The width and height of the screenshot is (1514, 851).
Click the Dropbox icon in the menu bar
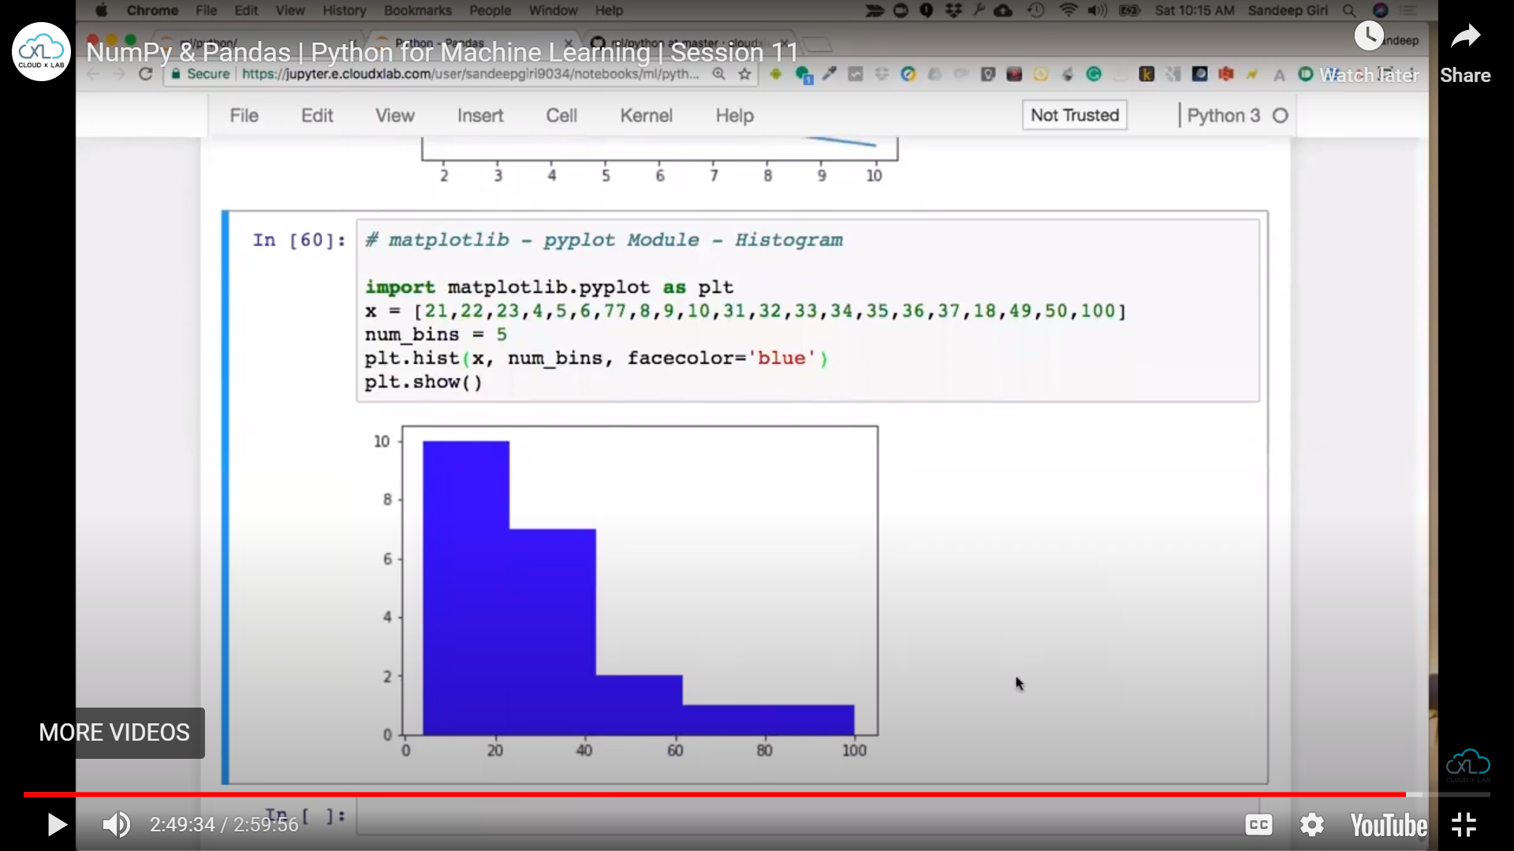tap(954, 10)
